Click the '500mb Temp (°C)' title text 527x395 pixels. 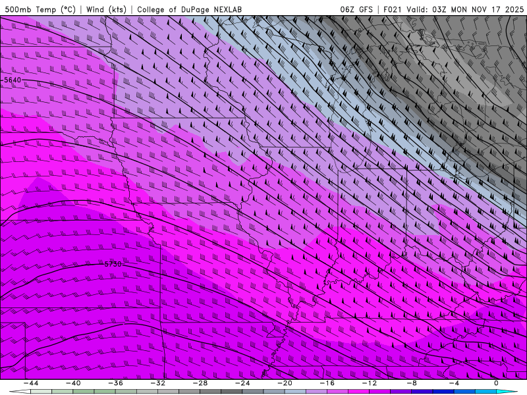[x=40, y=10]
